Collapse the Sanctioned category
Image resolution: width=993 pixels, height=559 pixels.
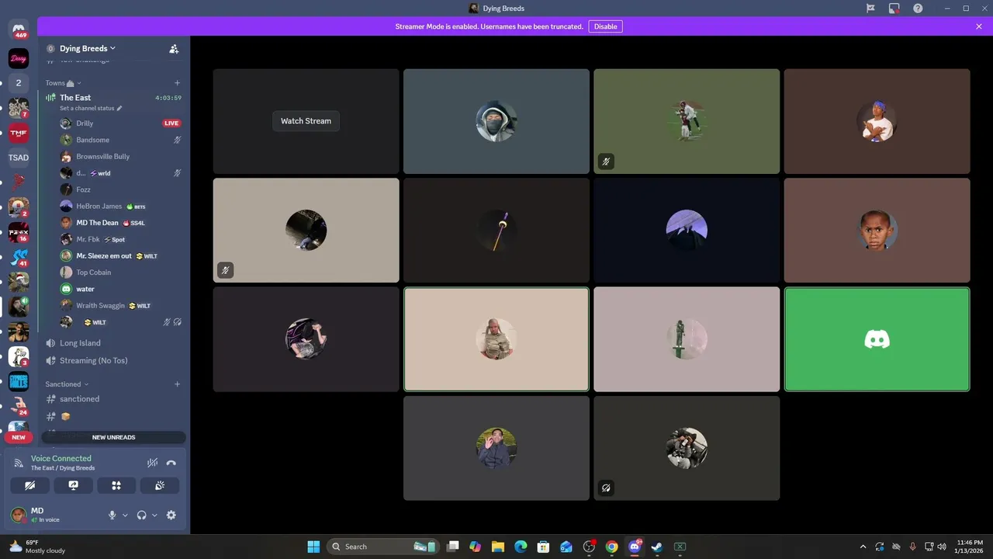tap(67, 384)
